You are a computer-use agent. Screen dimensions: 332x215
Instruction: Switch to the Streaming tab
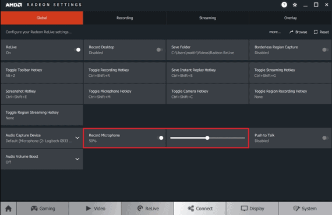(207, 18)
